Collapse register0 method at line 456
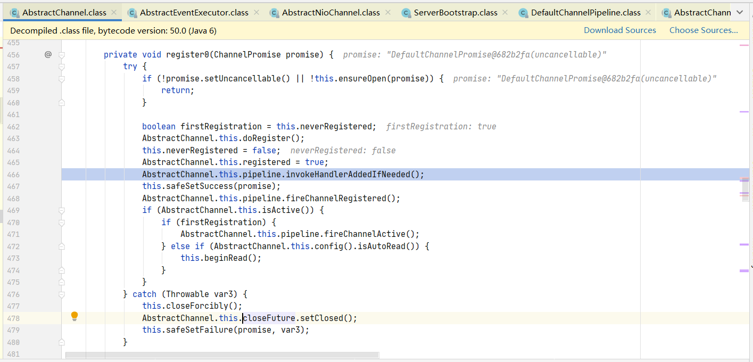Image resolution: width=753 pixels, height=362 pixels. click(x=62, y=55)
